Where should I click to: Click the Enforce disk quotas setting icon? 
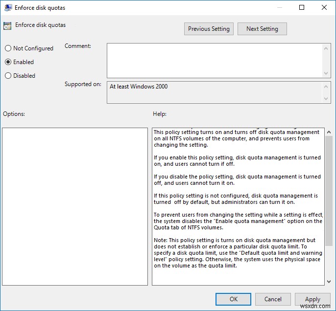7,25
